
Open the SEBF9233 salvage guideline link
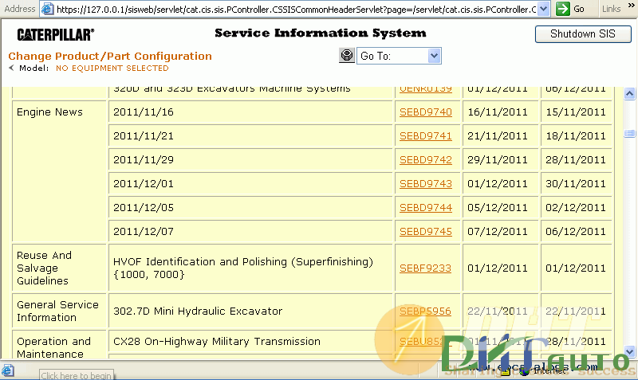(x=425, y=268)
